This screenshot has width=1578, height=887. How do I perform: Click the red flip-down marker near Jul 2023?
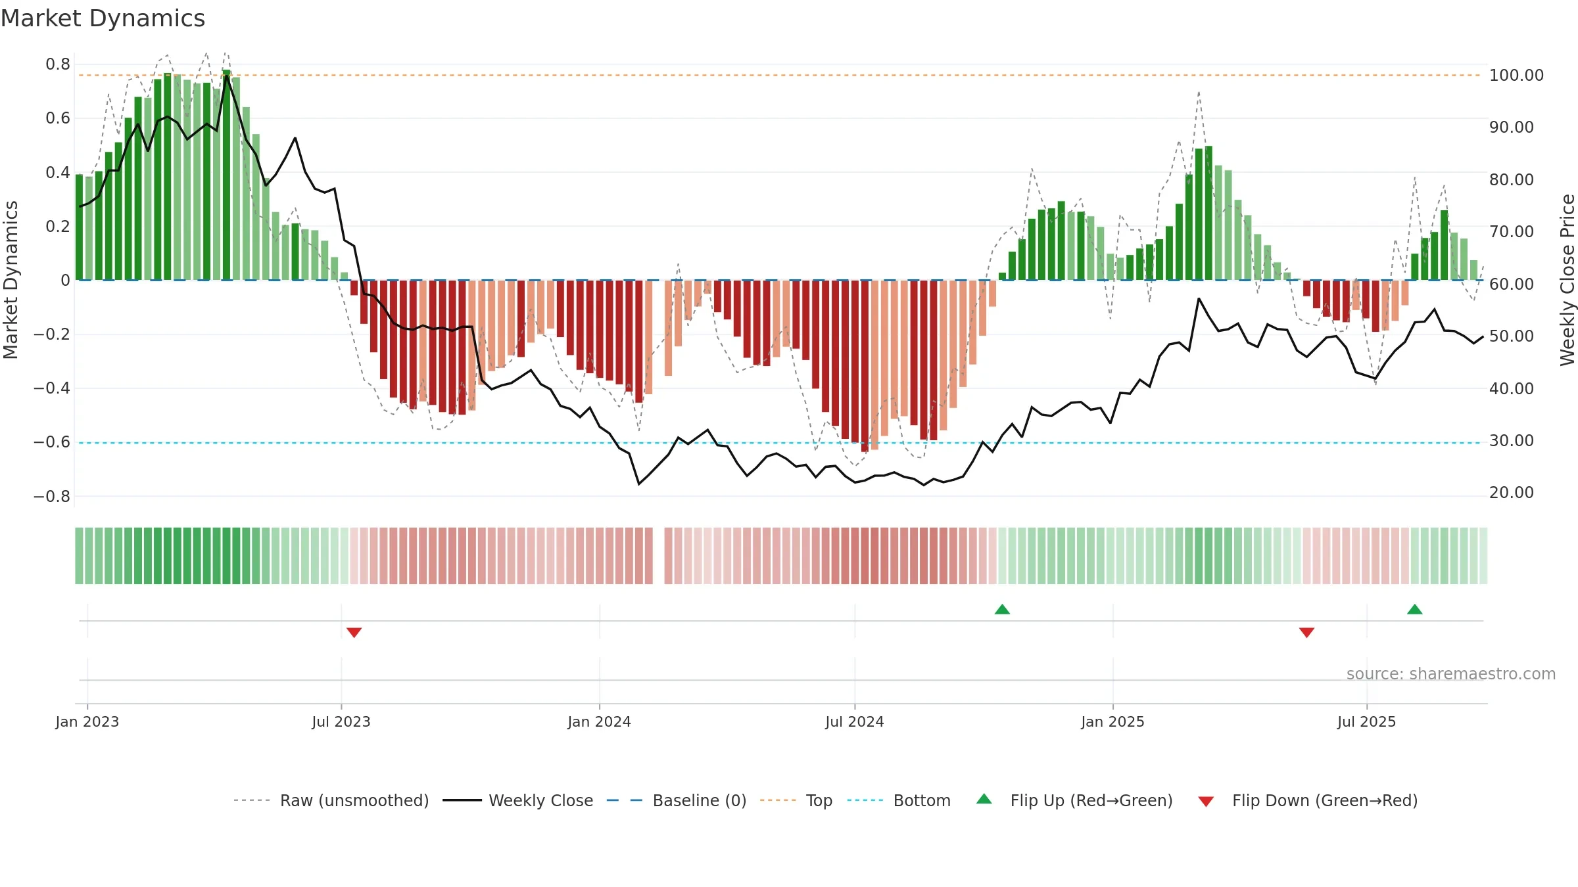(354, 633)
